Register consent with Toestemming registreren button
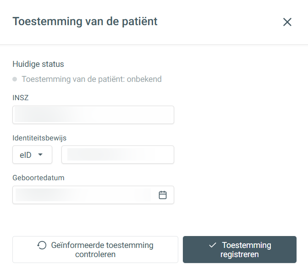 (239, 249)
